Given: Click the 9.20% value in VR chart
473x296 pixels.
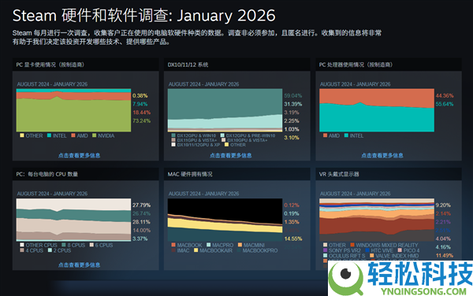Looking at the screenshot, I should pos(443,205).
